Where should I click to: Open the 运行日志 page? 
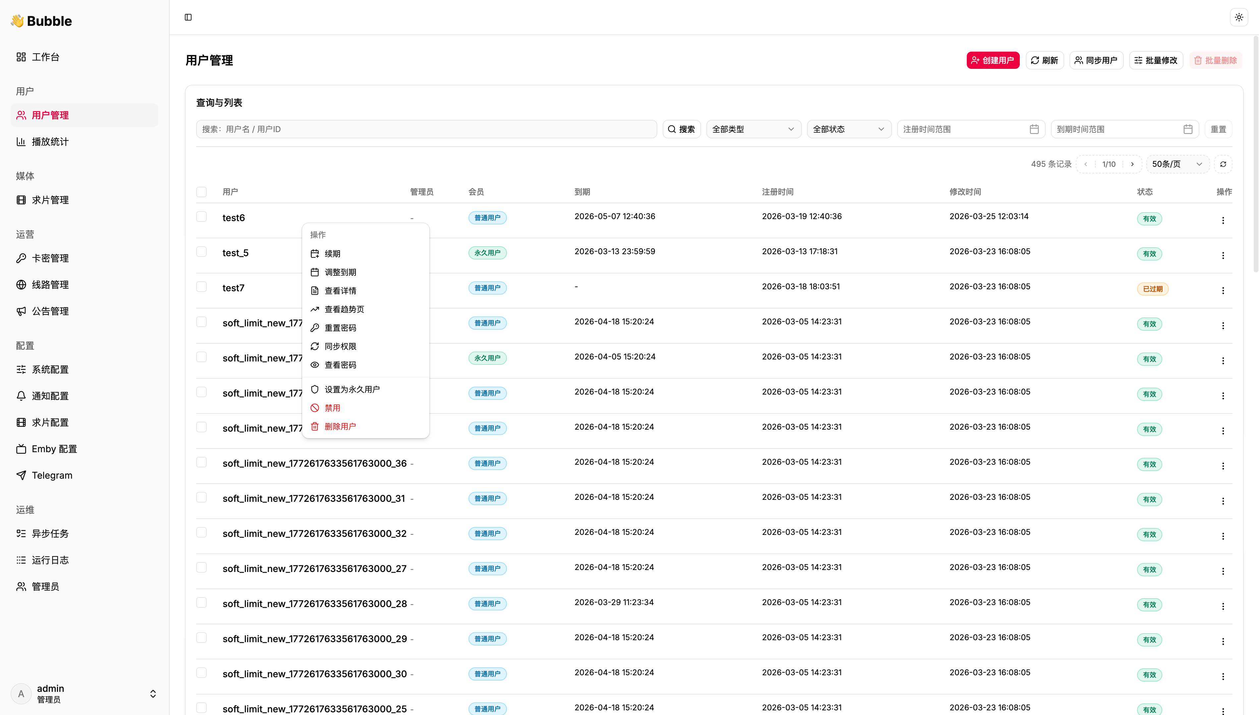pos(50,560)
